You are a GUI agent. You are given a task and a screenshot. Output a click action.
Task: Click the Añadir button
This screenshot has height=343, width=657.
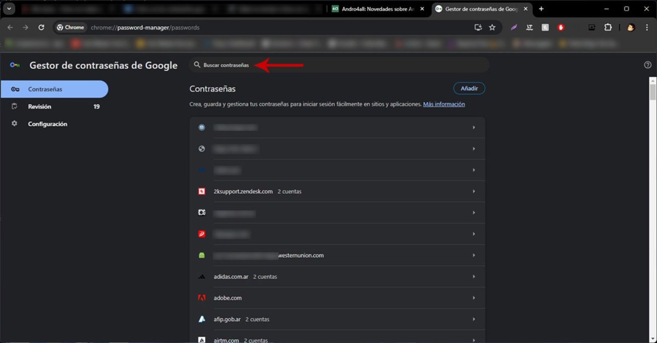point(469,89)
